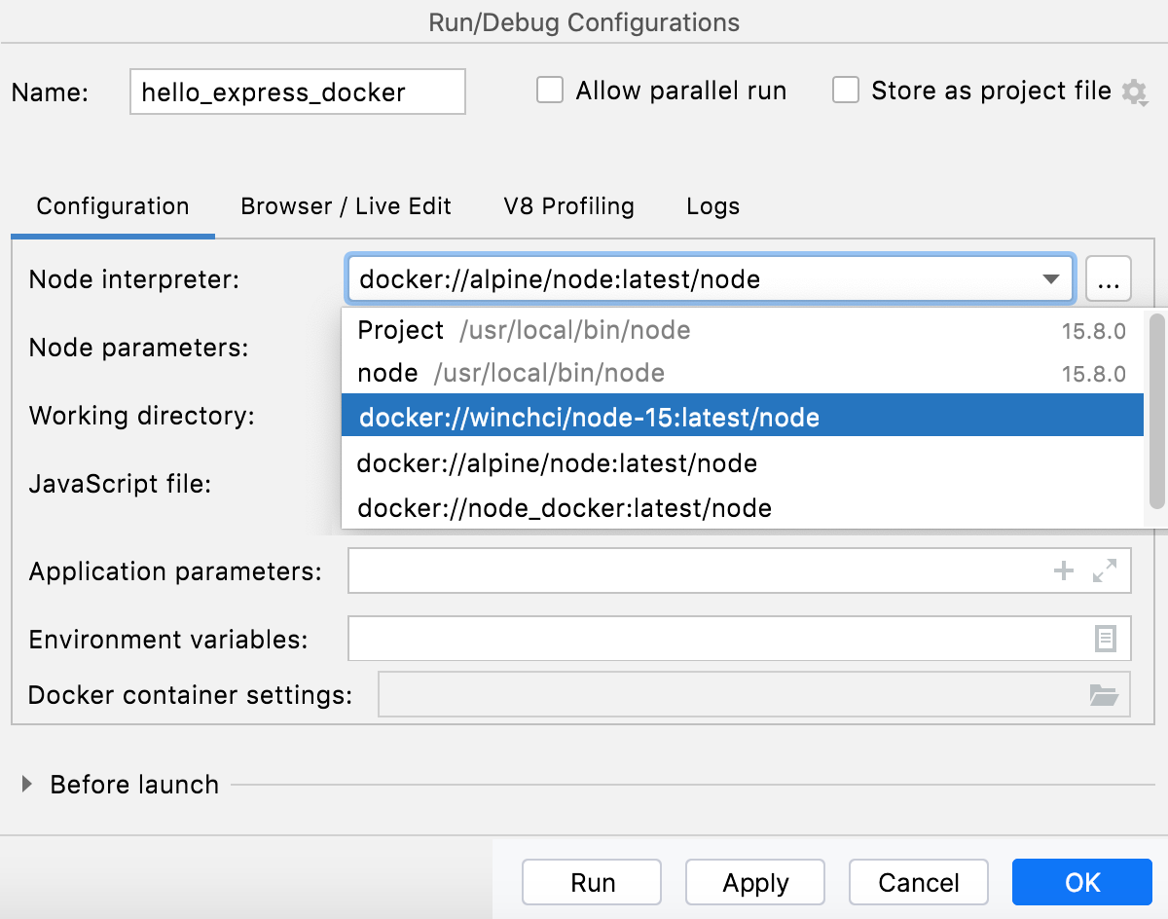
Task: Expand the Application parameters field editor icon
Action: click(1105, 571)
